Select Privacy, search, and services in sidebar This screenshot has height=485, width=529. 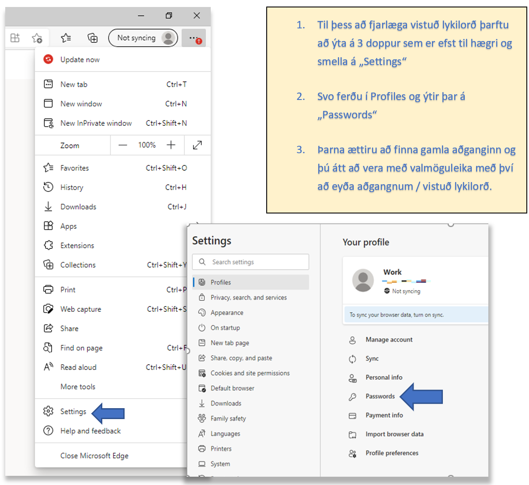248,297
